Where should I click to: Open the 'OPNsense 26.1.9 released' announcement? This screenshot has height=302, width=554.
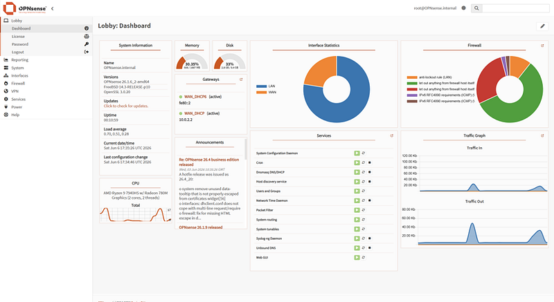(201, 227)
